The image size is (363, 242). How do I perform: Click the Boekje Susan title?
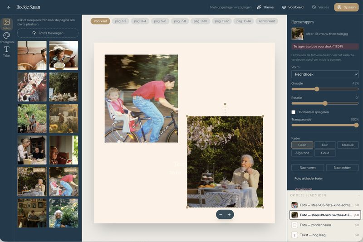click(x=28, y=7)
